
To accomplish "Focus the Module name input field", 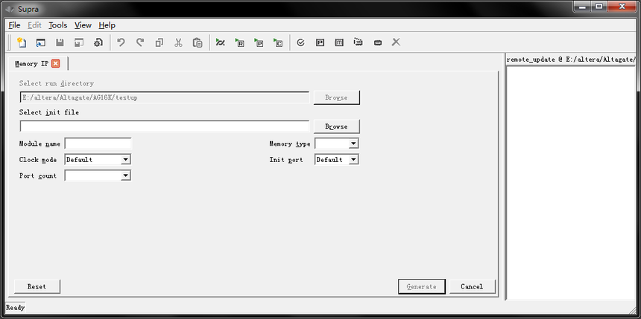I will pyautogui.click(x=98, y=144).
